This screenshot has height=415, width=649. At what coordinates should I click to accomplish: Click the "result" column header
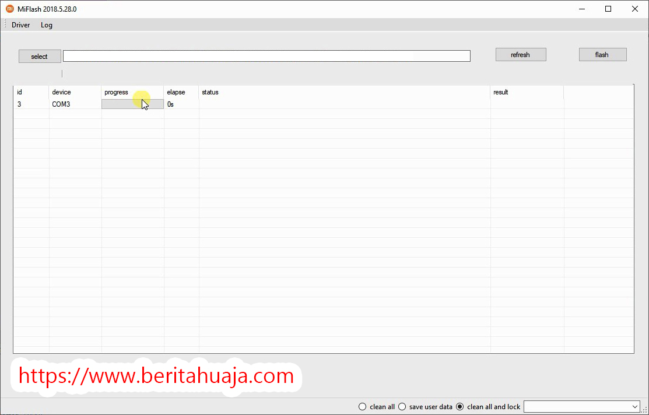[x=501, y=92]
